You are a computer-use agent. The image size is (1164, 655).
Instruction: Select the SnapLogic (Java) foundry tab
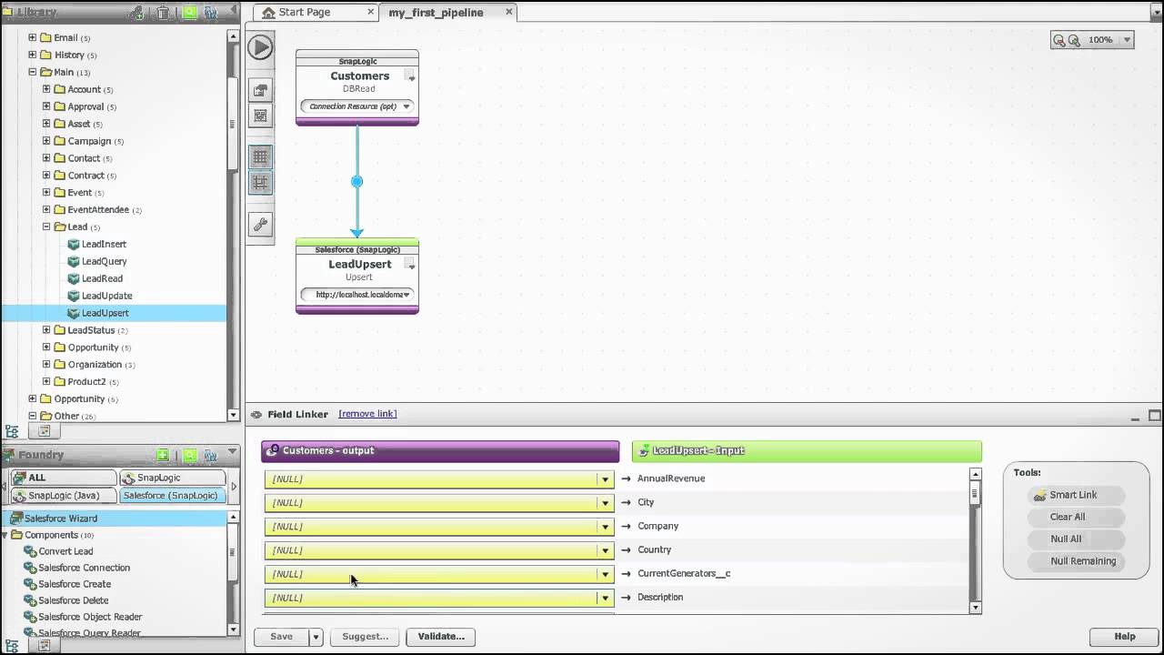pos(63,496)
